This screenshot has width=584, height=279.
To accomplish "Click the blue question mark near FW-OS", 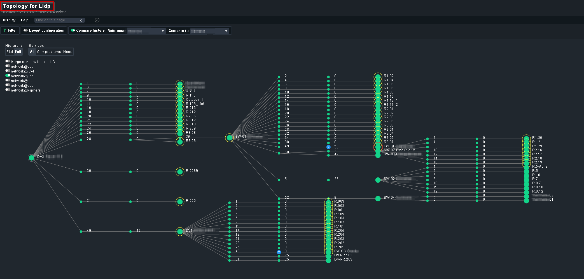I will click(279, 252).
